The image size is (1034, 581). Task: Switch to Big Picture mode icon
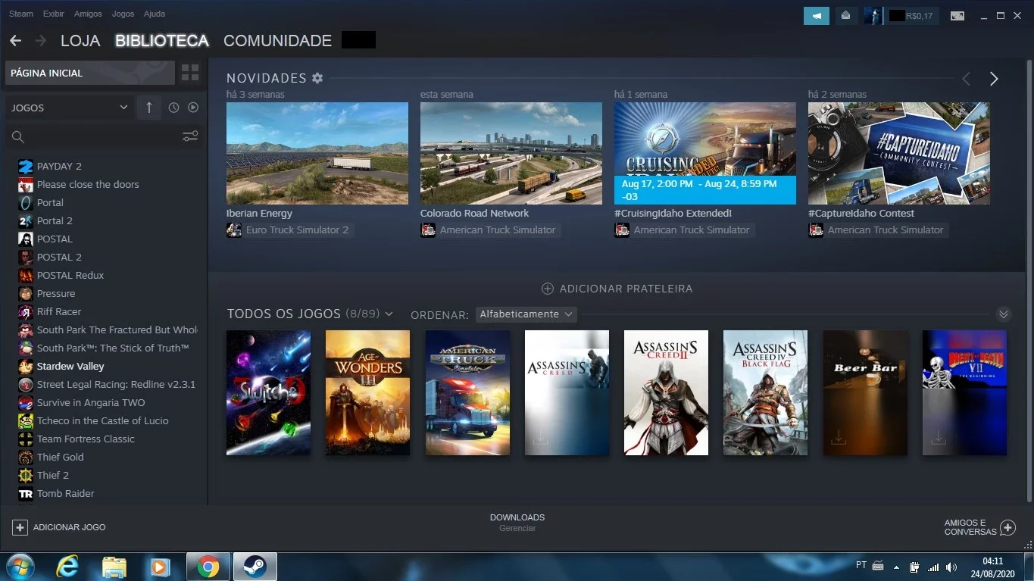pyautogui.click(x=958, y=15)
